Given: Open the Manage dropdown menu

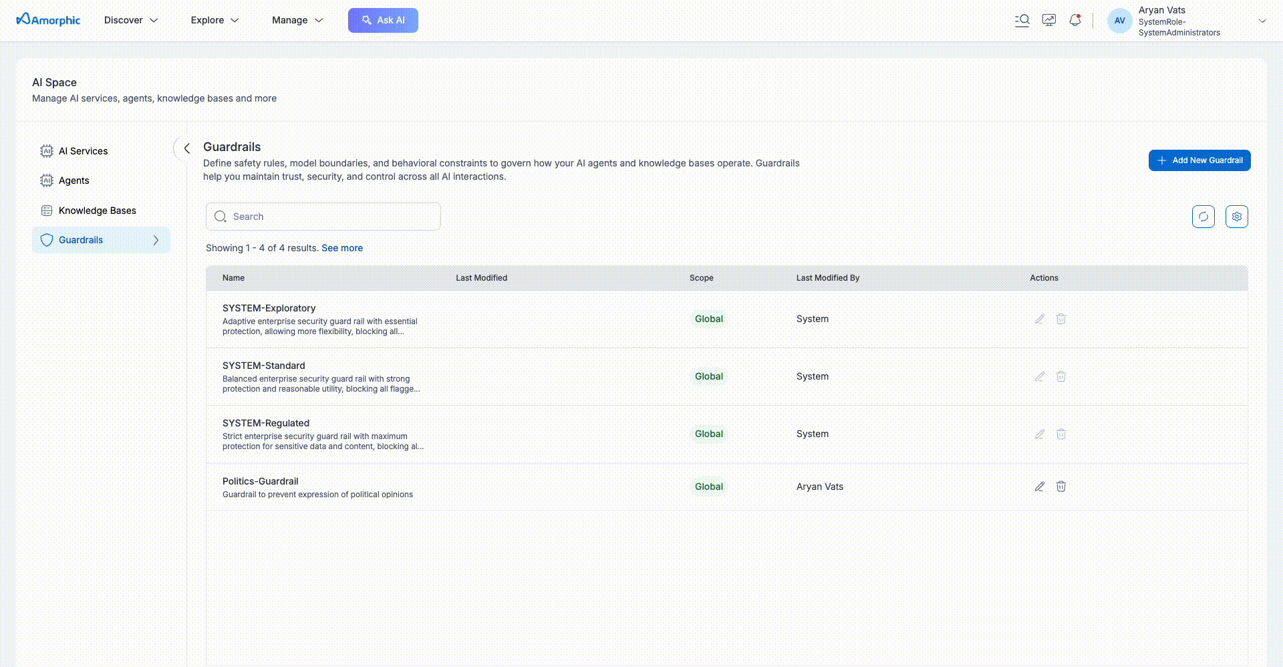Looking at the screenshot, I should [x=297, y=20].
